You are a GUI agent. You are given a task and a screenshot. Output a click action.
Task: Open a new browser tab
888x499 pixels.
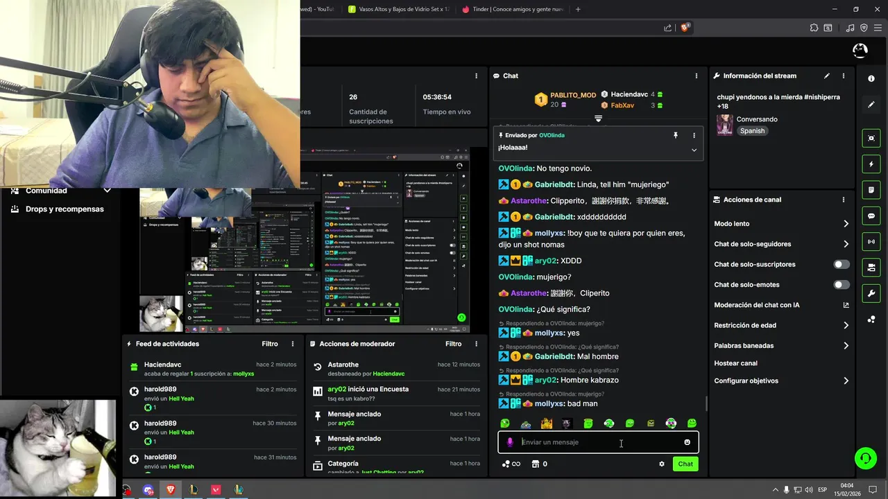coord(578,9)
